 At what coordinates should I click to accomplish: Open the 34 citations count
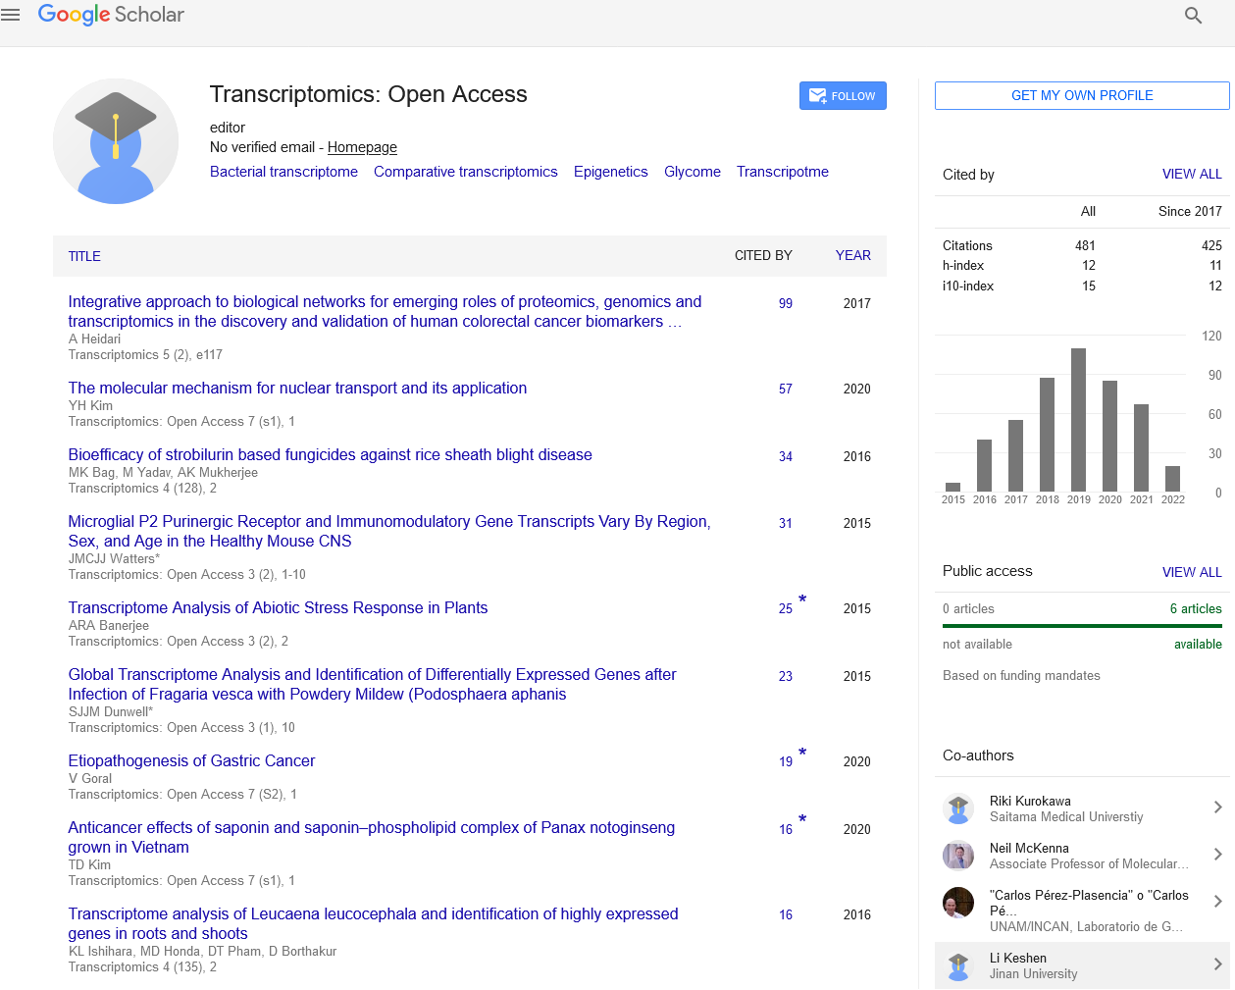786,457
